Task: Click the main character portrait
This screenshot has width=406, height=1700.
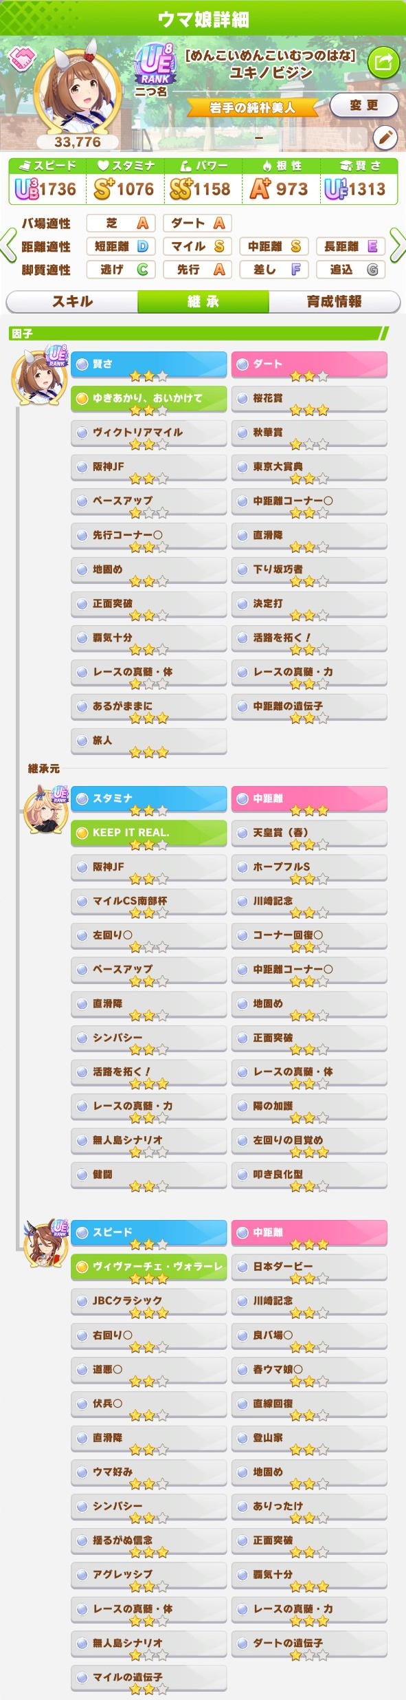Action: 77,94
